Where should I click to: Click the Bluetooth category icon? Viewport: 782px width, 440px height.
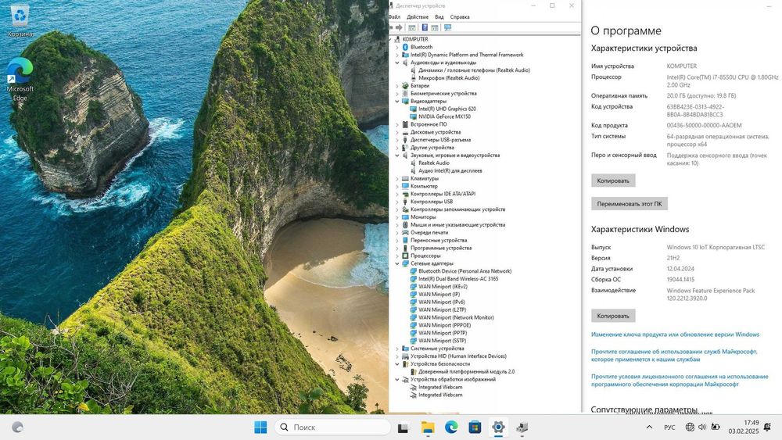(x=405, y=48)
